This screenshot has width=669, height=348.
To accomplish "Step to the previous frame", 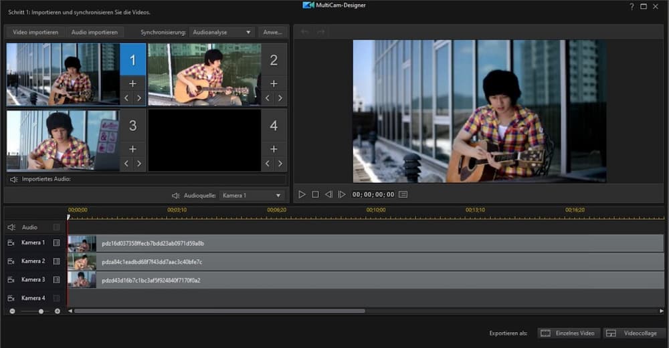I will coord(328,194).
